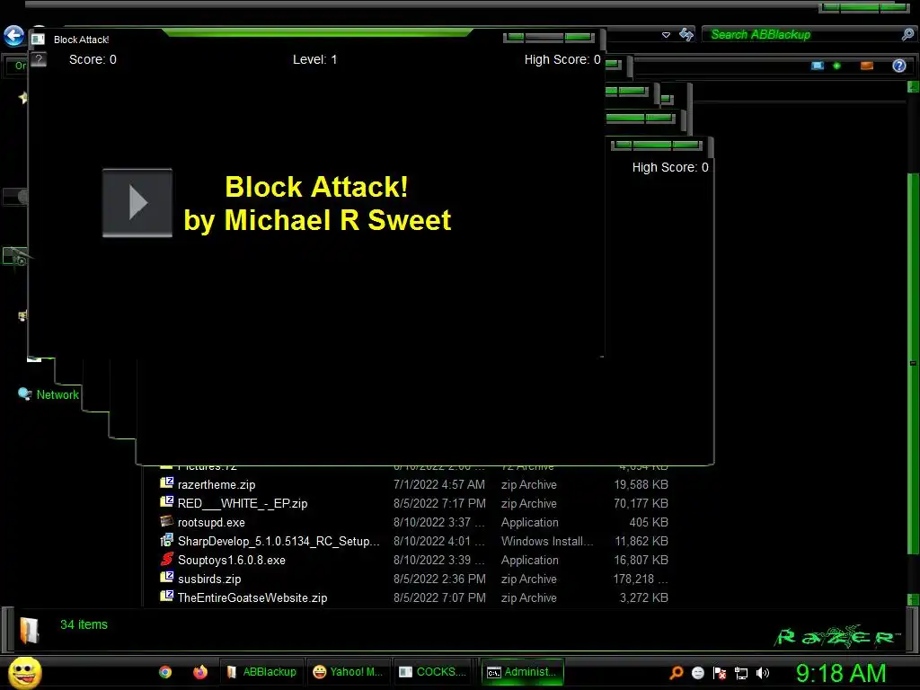
Task: Open the address bar history dropdown arrow
Action: click(666, 35)
